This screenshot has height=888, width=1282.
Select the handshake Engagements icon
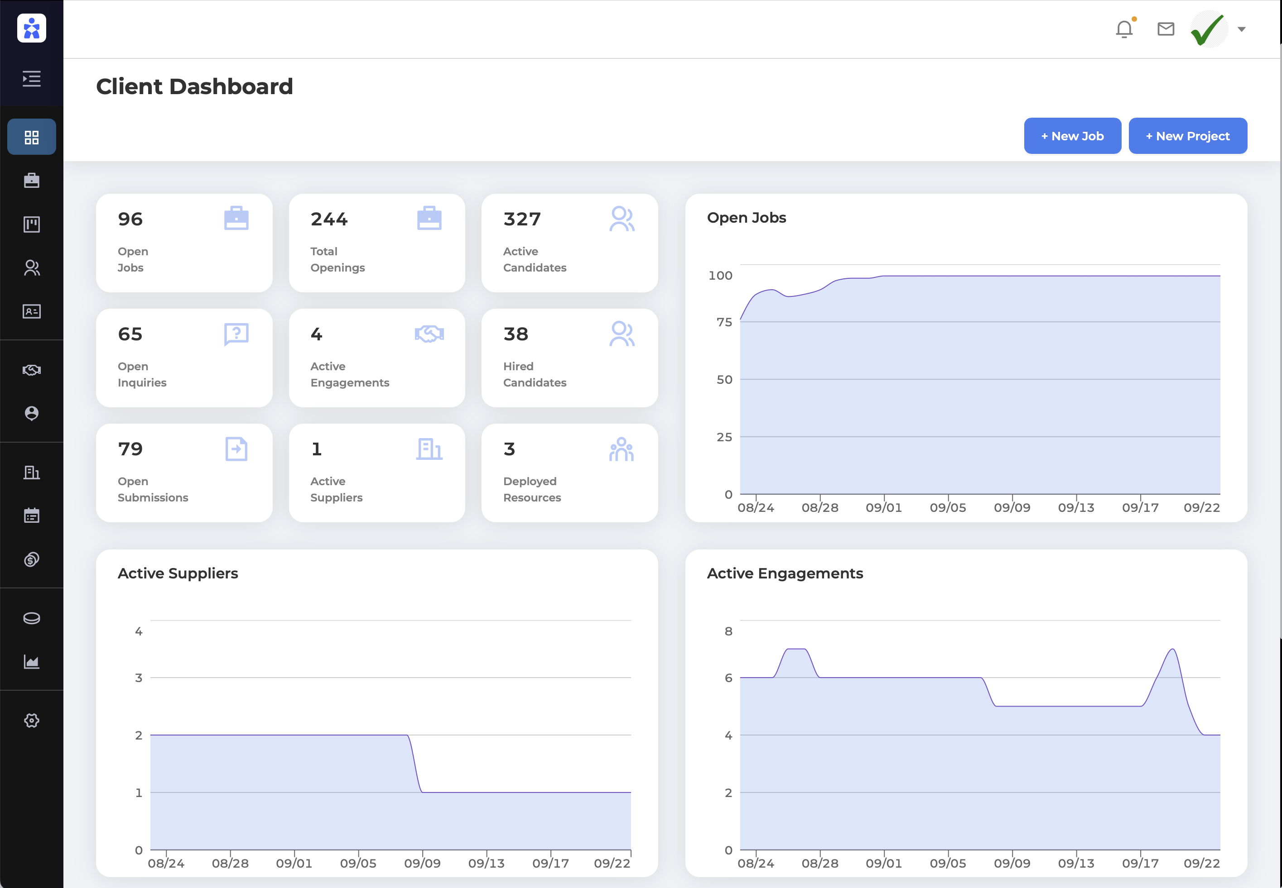coord(31,370)
